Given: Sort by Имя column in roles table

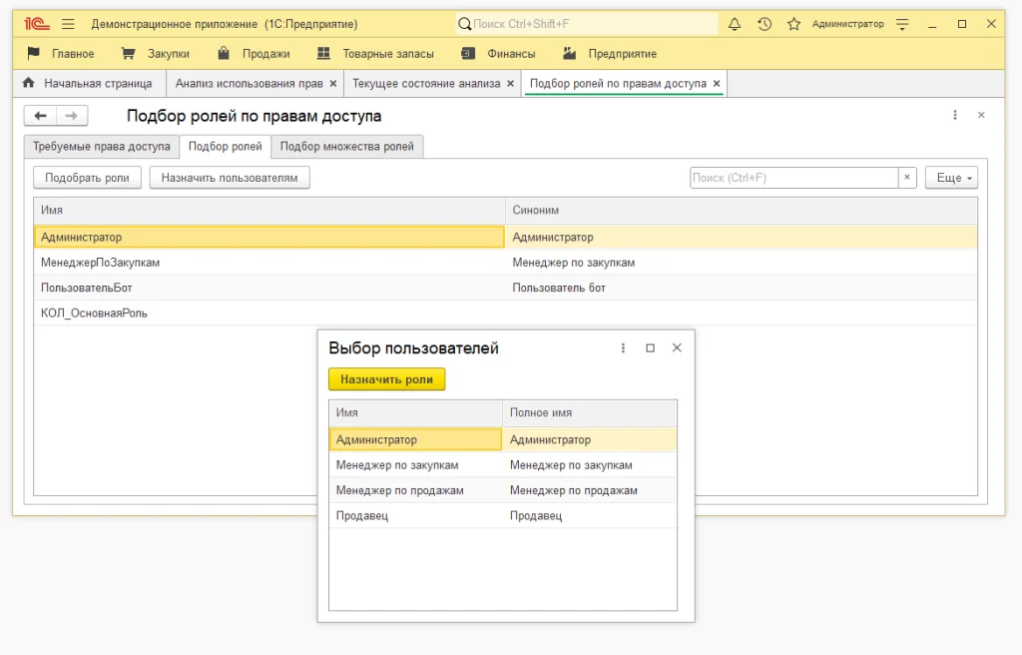Looking at the screenshot, I should pos(269,210).
